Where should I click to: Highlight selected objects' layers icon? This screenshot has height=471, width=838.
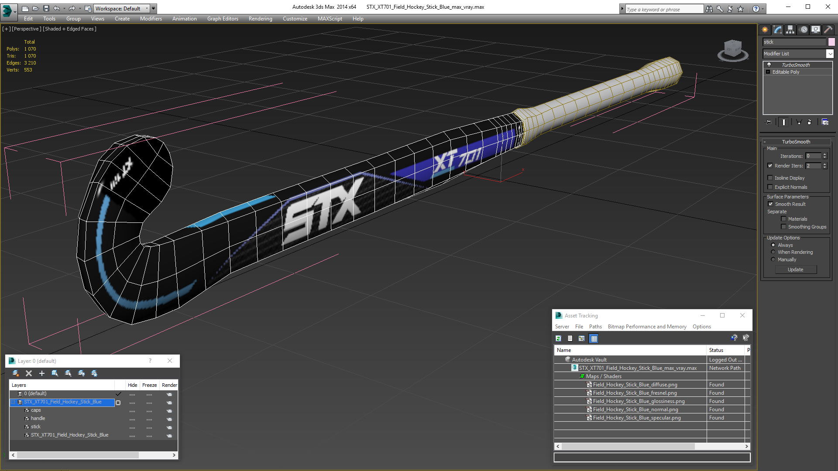pyautogui.click(x=68, y=373)
